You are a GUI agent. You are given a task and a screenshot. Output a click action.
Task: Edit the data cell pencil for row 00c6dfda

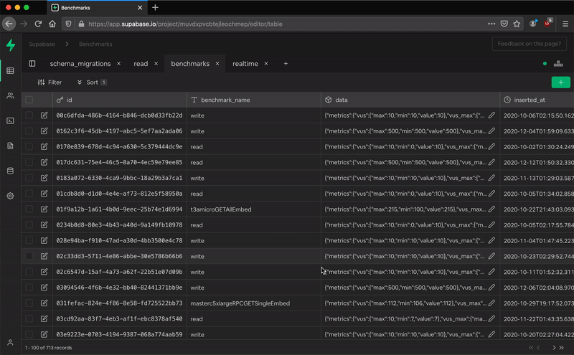pyautogui.click(x=491, y=115)
